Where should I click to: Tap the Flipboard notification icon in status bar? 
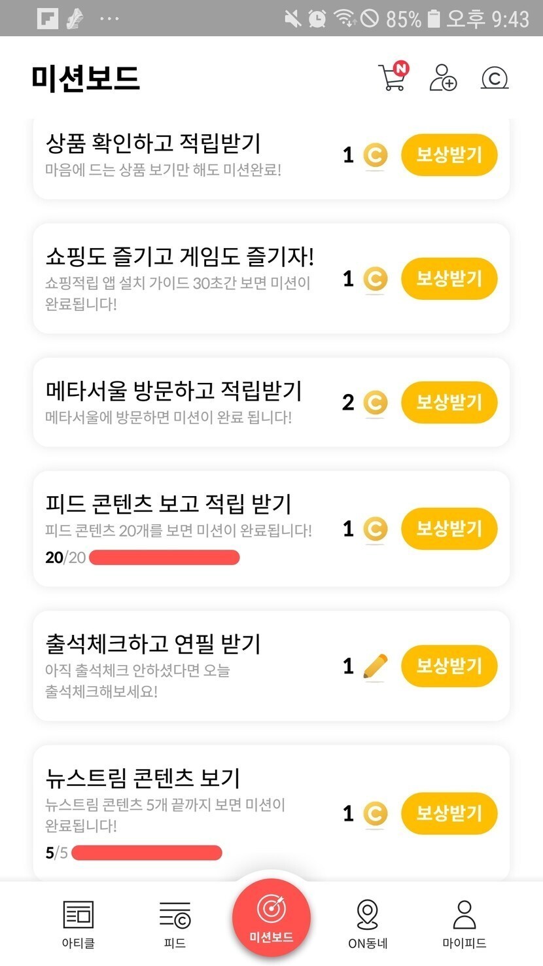click(x=48, y=18)
